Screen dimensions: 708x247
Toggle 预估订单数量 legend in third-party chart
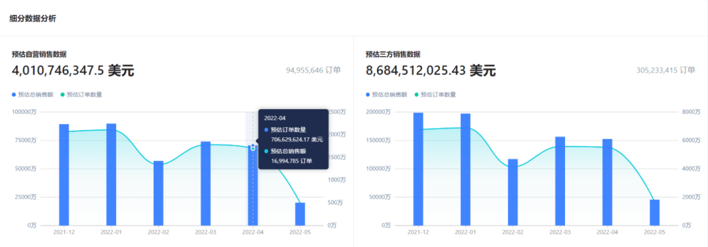(x=435, y=95)
